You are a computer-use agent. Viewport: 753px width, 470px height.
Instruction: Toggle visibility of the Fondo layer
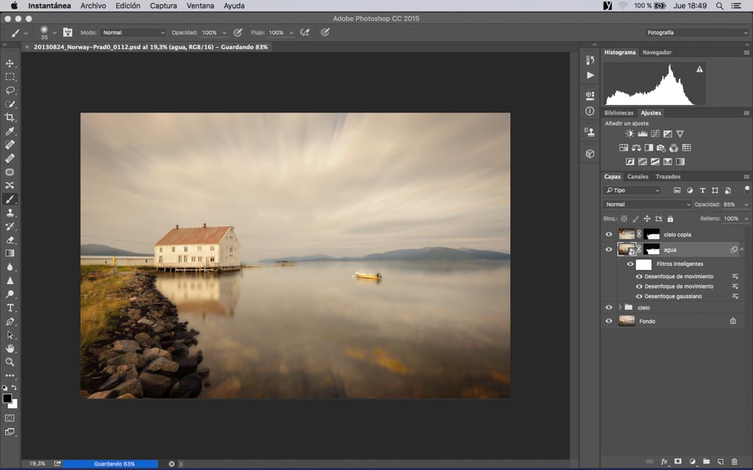coord(608,322)
